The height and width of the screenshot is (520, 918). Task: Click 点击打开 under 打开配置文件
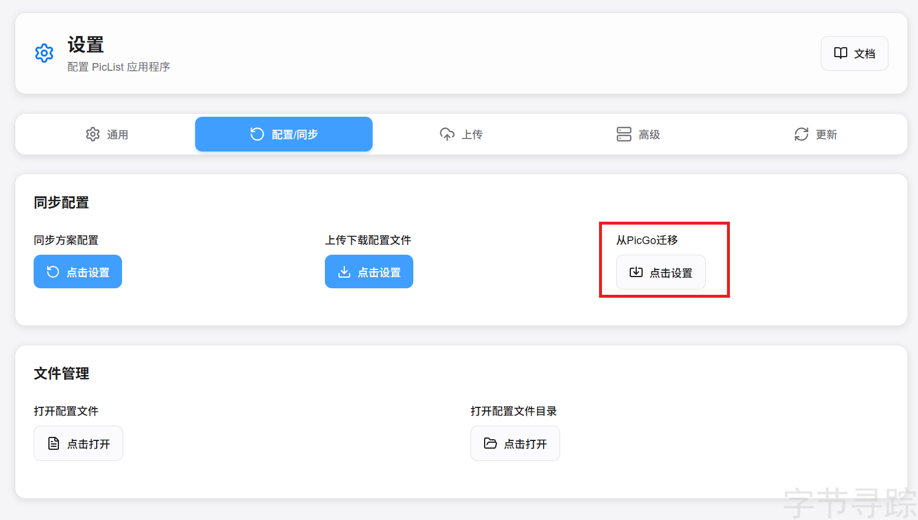[x=78, y=443]
